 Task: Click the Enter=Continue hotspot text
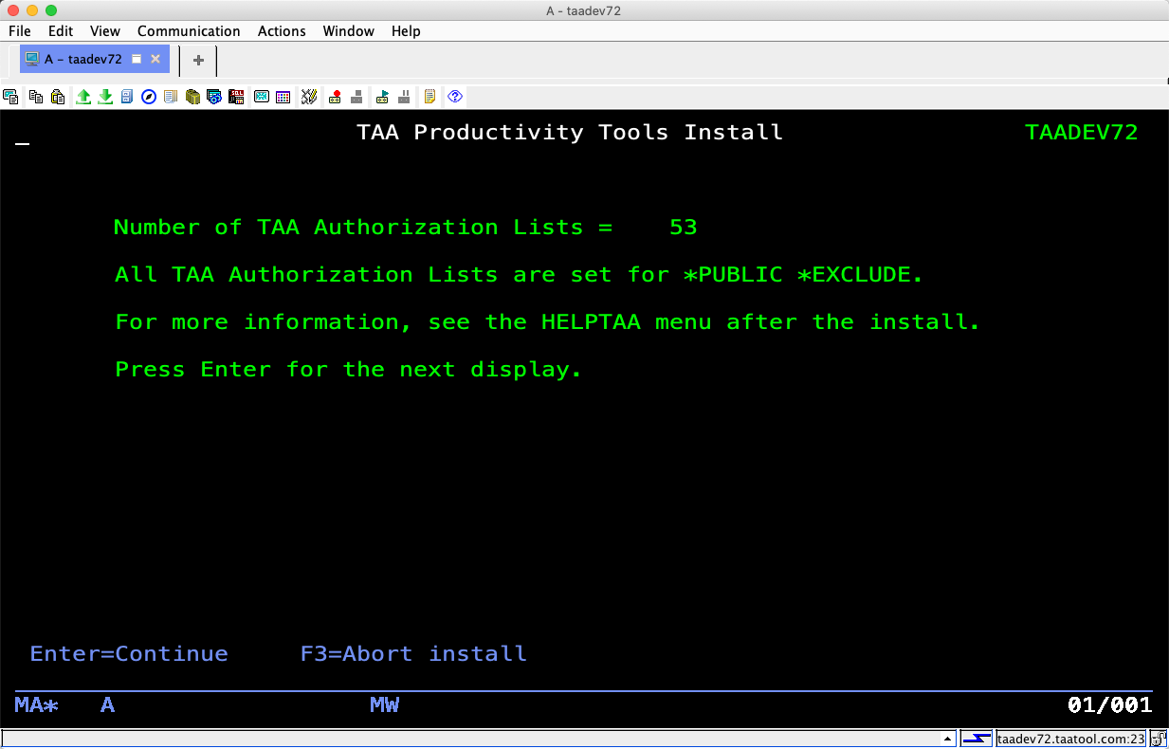click(129, 654)
